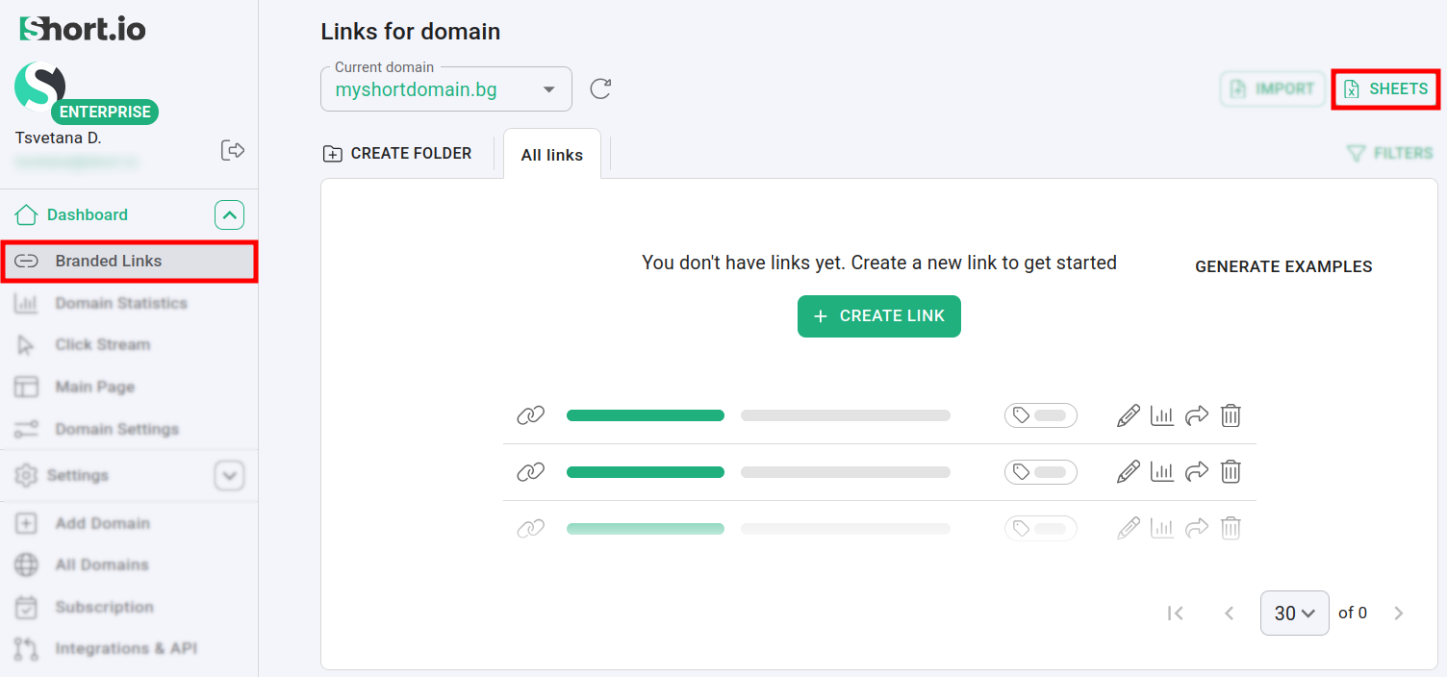This screenshot has width=1447, height=677.
Task: Click the logout icon near user name
Action: 233,150
